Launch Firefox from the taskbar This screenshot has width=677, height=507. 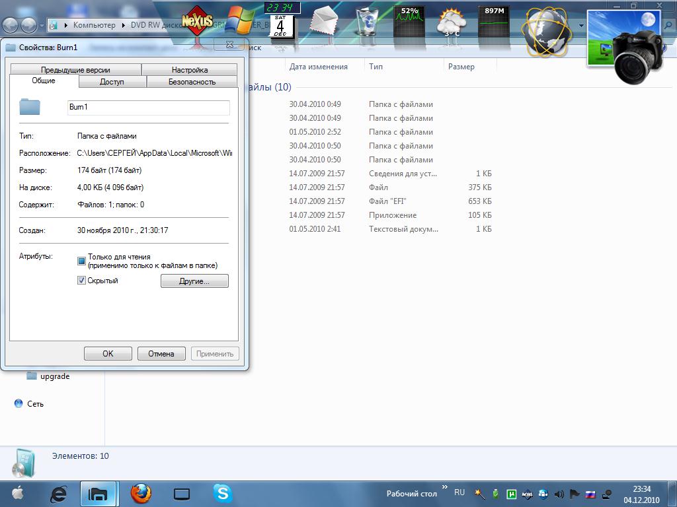click(x=141, y=494)
